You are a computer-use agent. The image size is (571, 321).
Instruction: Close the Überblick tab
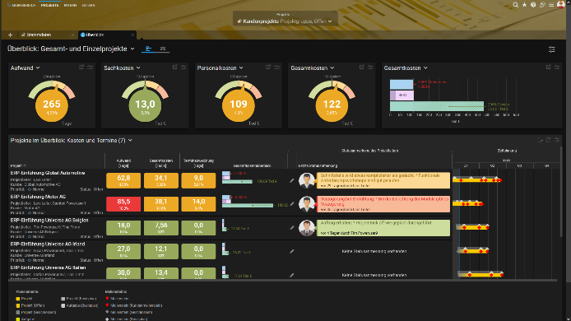[x=132, y=35]
